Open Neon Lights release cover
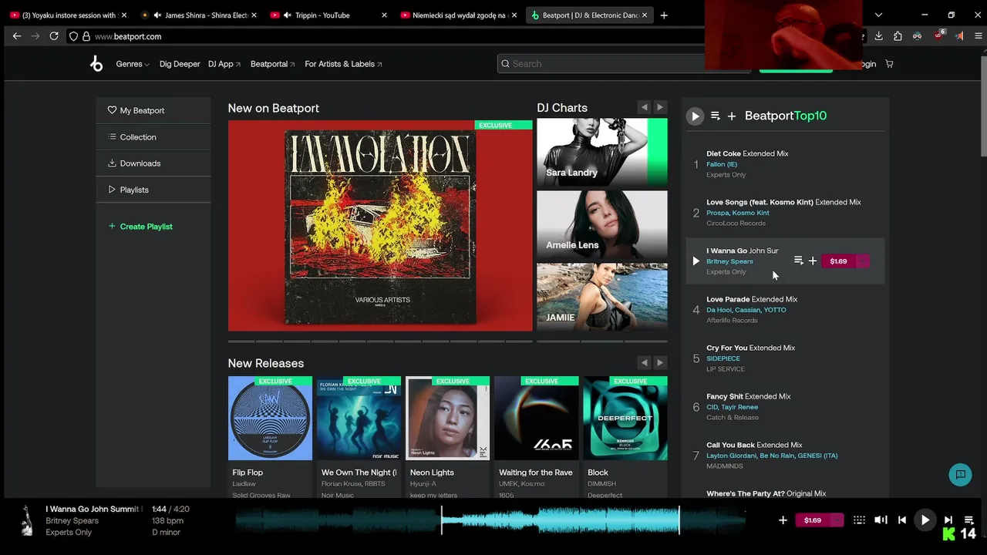This screenshot has width=987, height=555. 447,418
